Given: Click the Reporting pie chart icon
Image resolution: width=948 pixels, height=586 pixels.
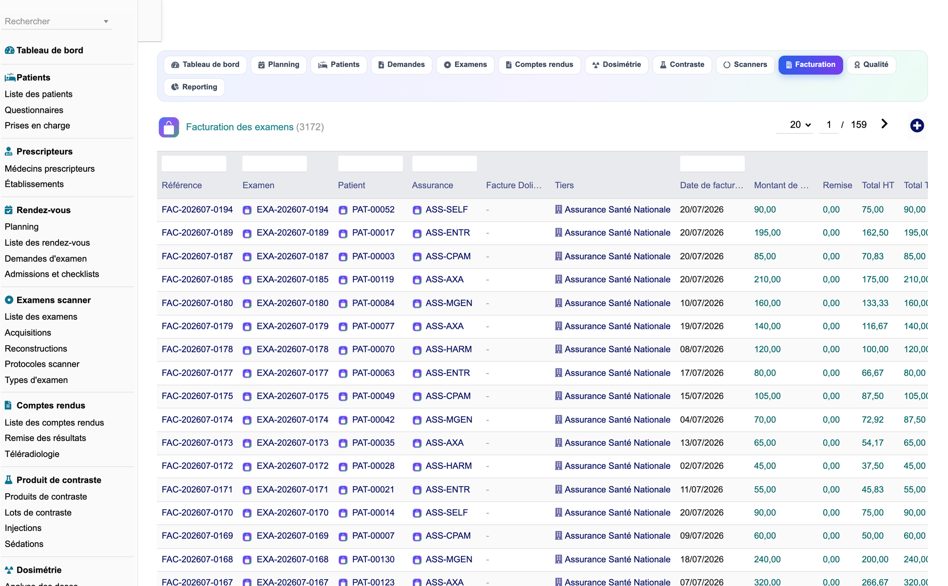Looking at the screenshot, I should pos(175,87).
